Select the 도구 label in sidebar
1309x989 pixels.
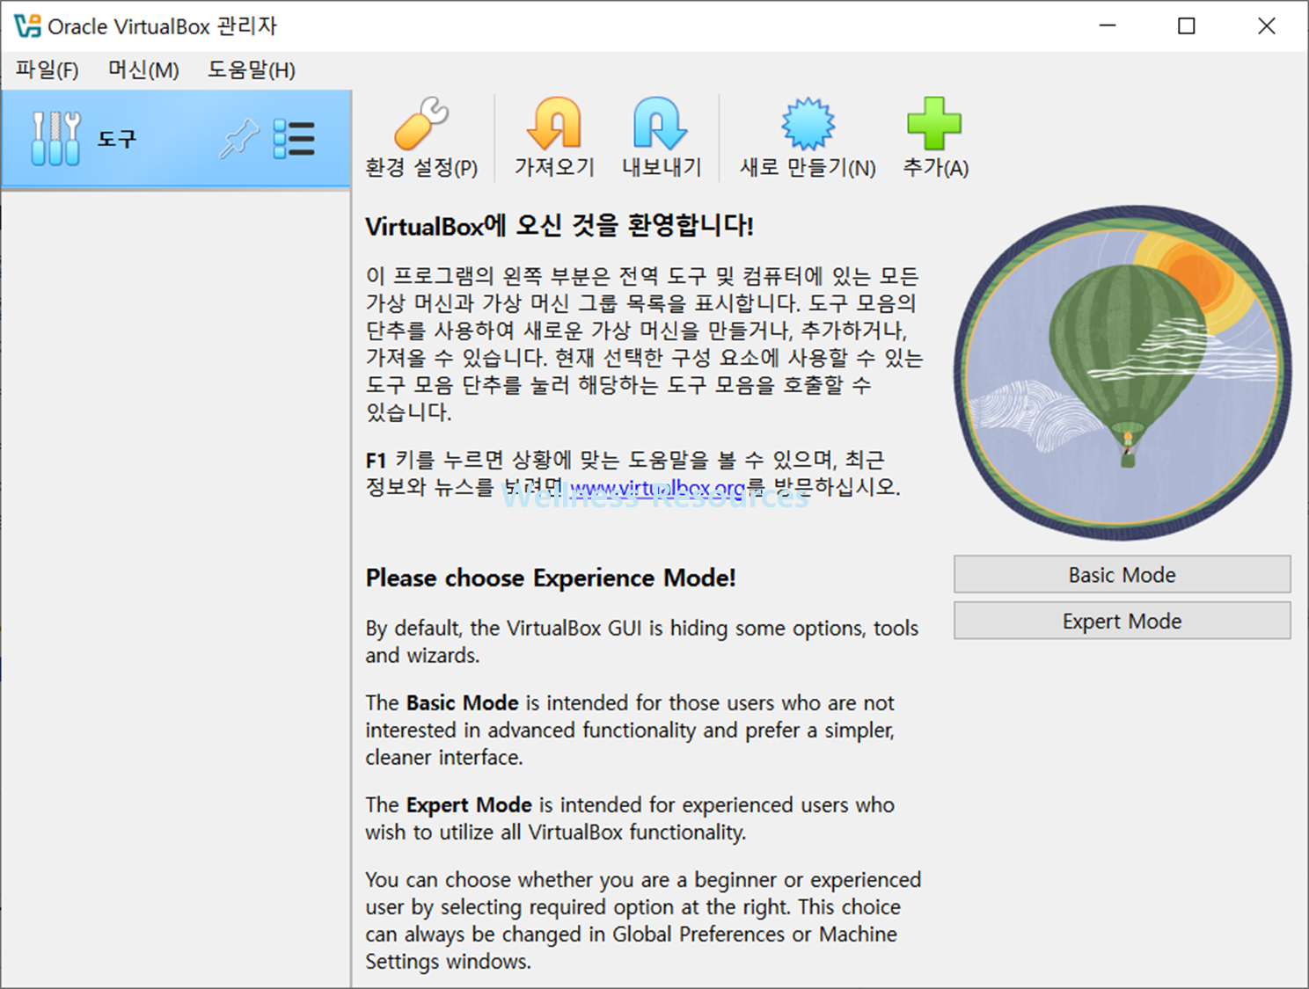pyautogui.click(x=117, y=139)
